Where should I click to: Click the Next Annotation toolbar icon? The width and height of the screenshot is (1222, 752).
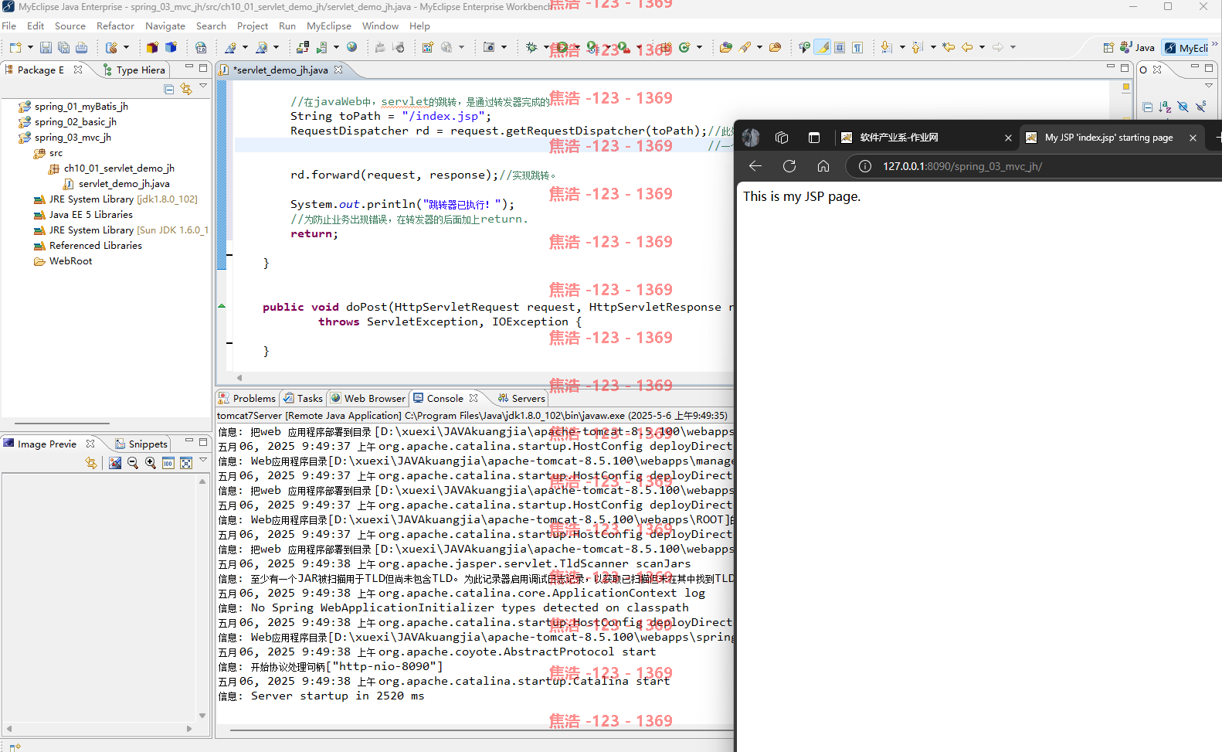[886, 48]
